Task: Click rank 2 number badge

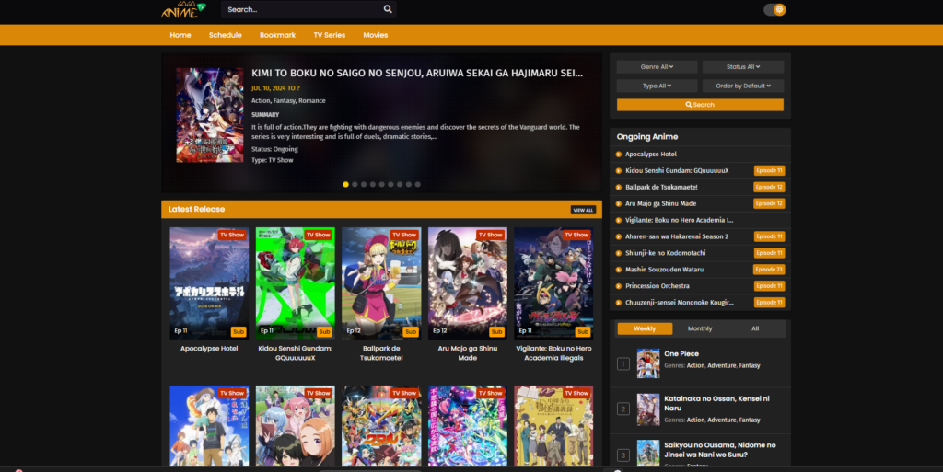Action: coord(623,409)
